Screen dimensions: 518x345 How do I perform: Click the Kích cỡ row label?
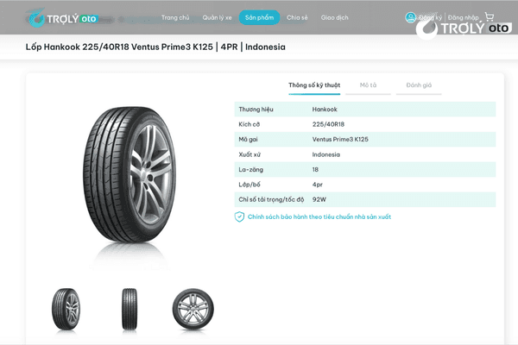250,124
